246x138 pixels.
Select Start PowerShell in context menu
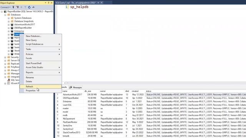(41, 63)
